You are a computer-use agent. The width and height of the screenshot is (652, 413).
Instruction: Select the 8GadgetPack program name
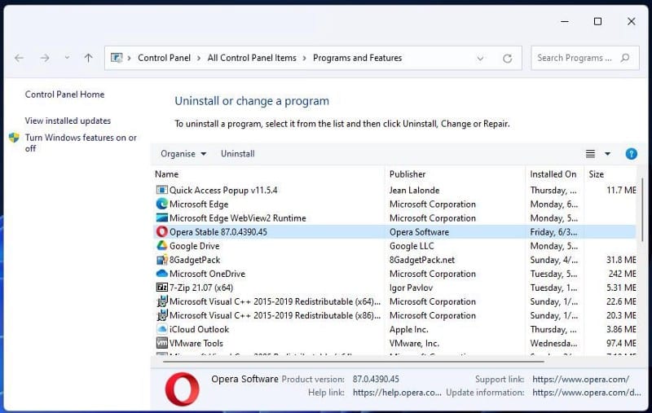[195, 260]
